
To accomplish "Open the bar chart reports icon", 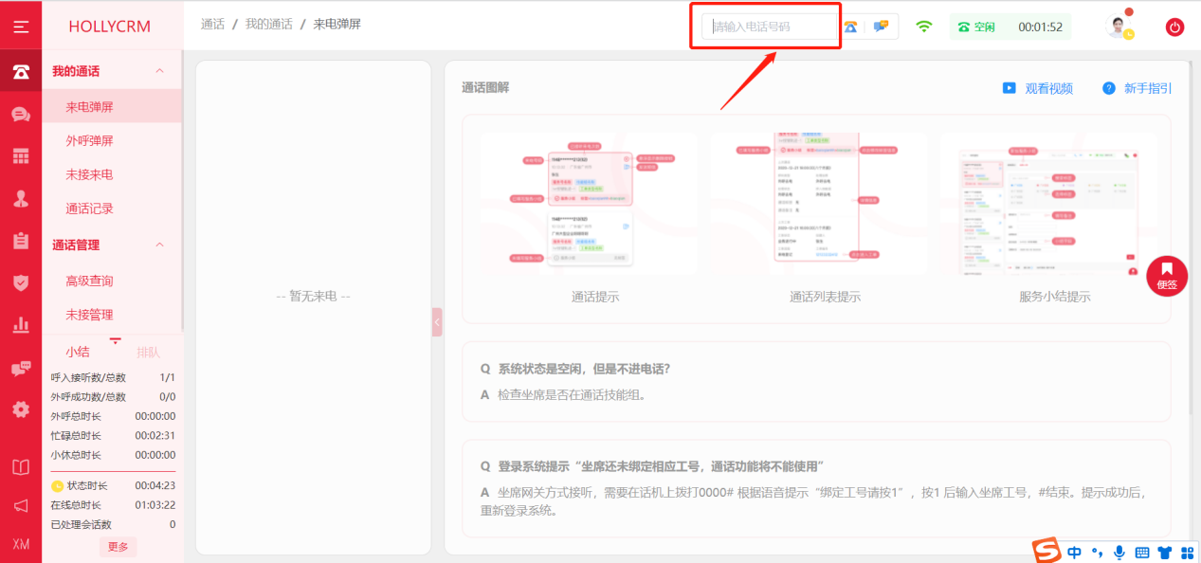I will coord(21,325).
